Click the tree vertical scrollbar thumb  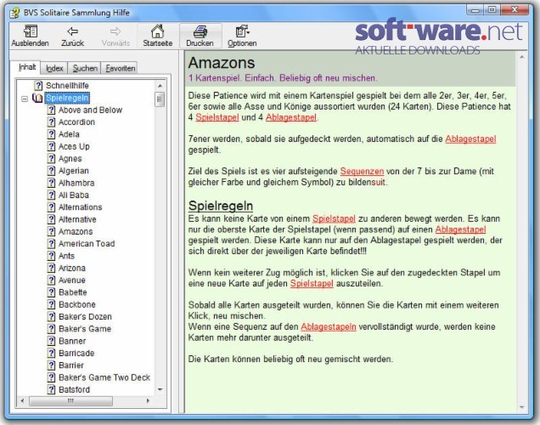pyautogui.click(x=160, y=99)
